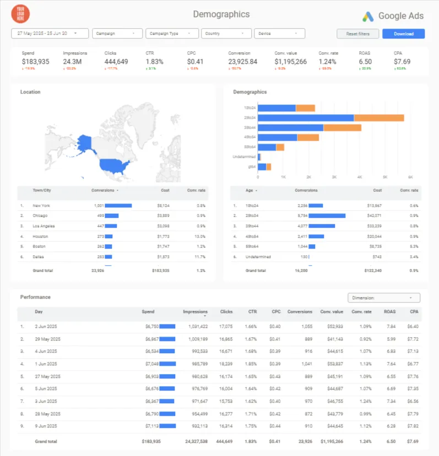Select the 25to34 age table row
This screenshot has width=439, height=456.
(x=326, y=216)
